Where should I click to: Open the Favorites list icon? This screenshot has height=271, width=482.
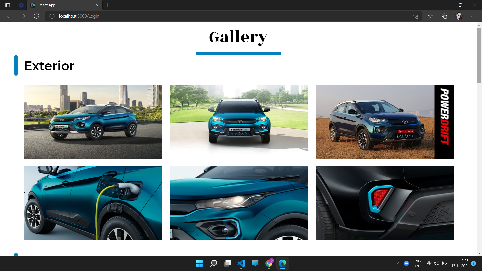[431, 16]
